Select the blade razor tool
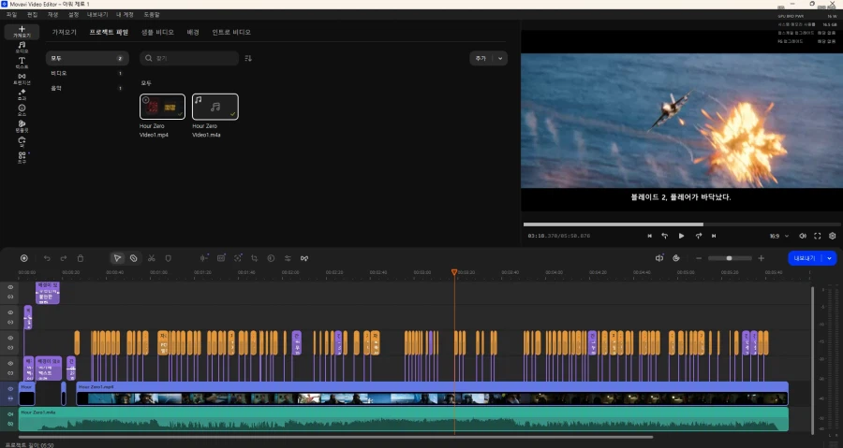 (133, 258)
